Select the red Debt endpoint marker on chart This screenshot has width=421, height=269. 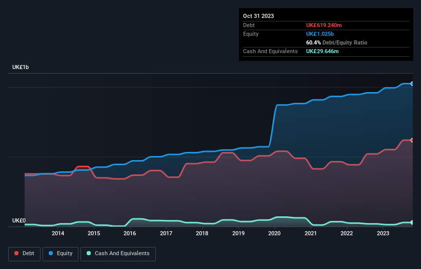(412, 140)
